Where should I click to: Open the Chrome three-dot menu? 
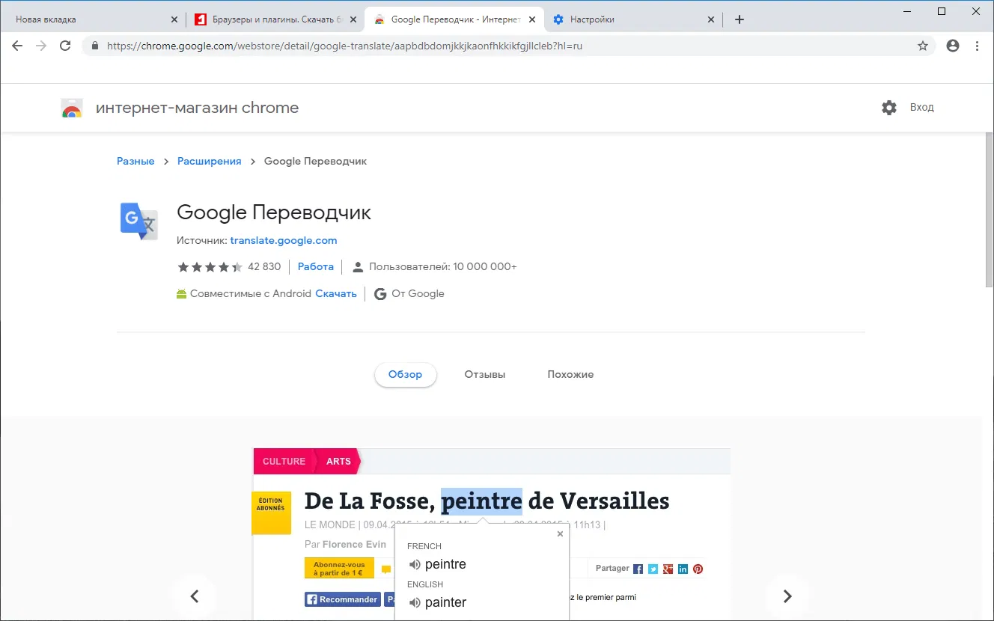point(978,46)
